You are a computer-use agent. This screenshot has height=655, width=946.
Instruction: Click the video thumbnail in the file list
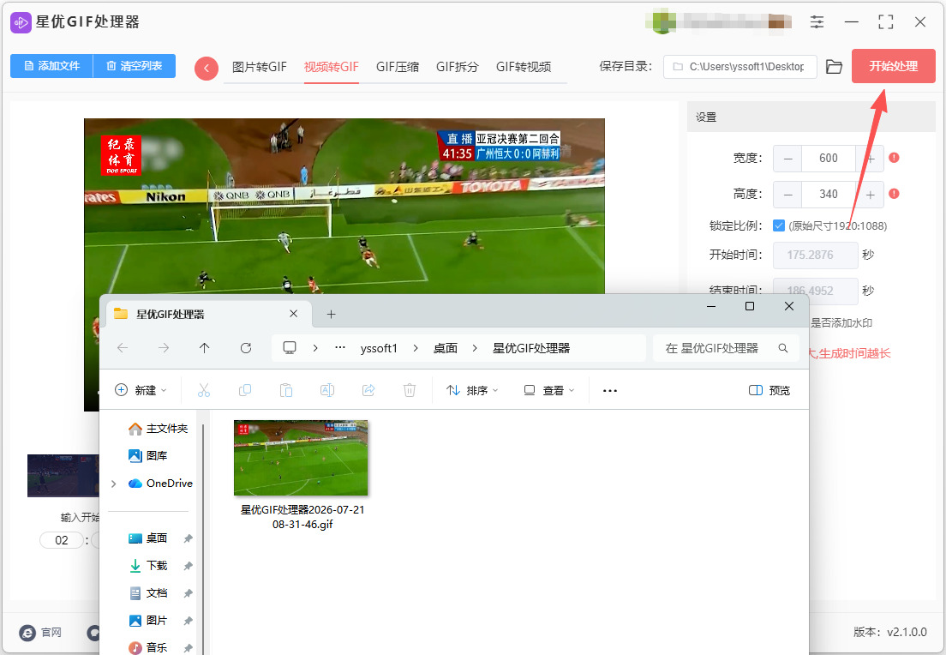tap(63, 476)
